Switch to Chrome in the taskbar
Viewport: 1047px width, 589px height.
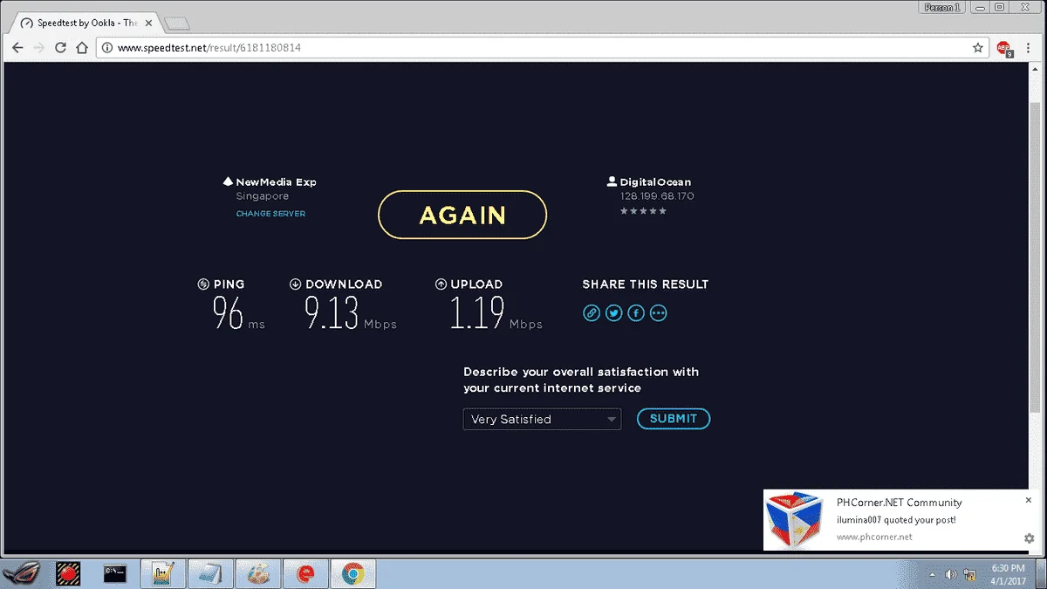[x=352, y=573]
